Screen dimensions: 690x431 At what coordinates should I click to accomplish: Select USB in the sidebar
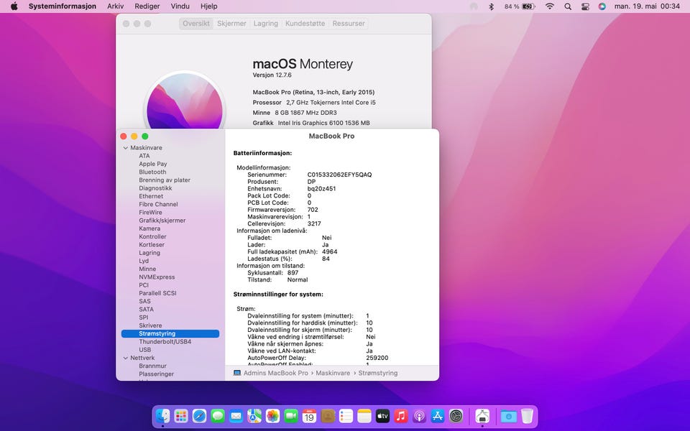pyautogui.click(x=144, y=350)
